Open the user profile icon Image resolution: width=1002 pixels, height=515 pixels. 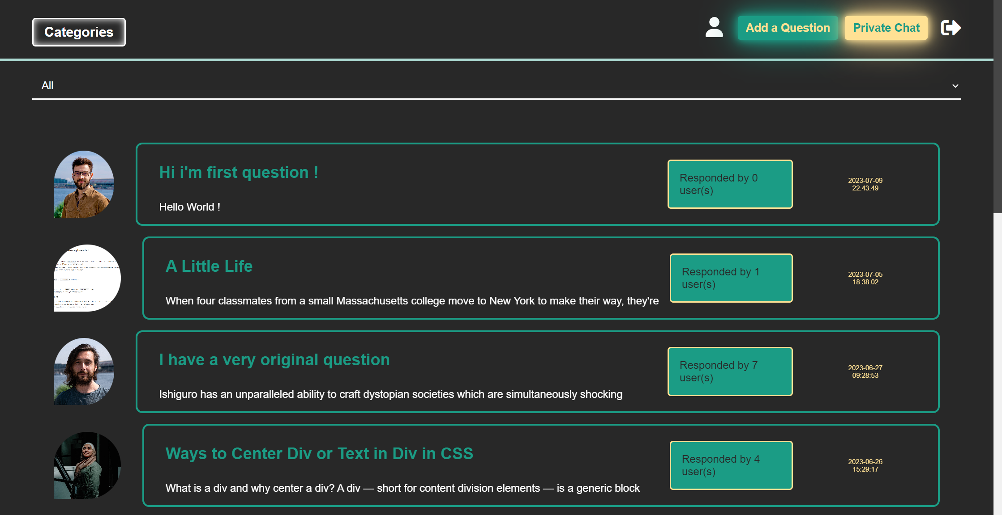714,27
